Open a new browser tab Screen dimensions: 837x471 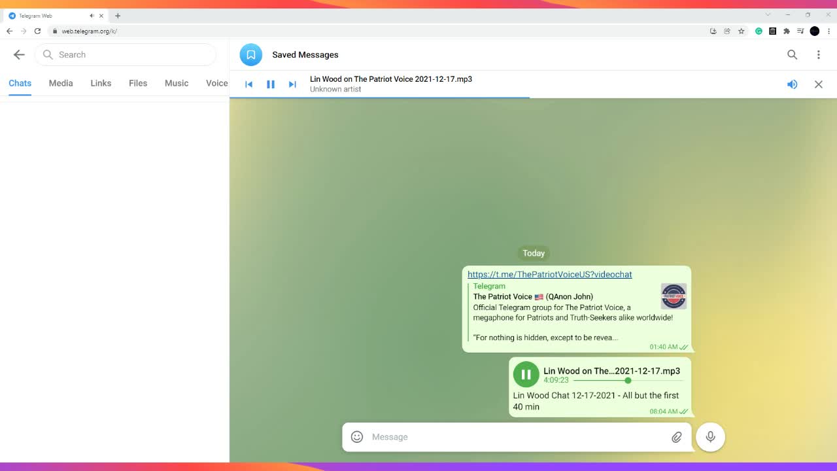[118, 16]
